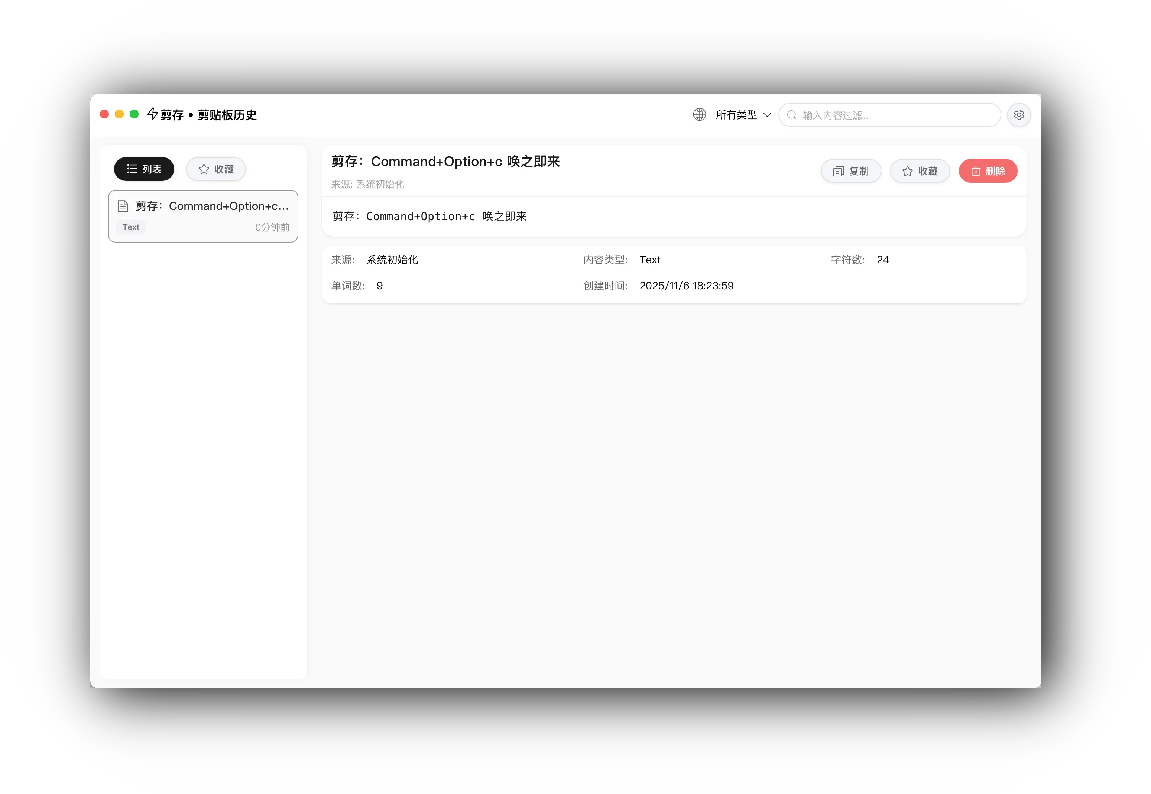Switch to the 收藏 favorites view
The width and height of the screenshot is (1151, 794).
[215, 169]
